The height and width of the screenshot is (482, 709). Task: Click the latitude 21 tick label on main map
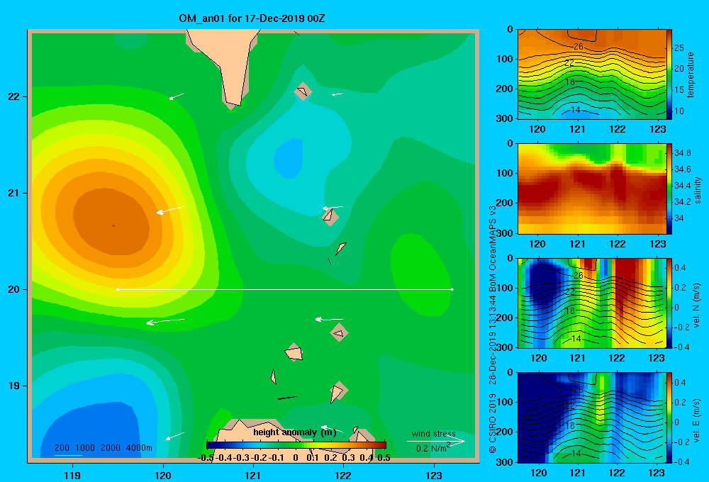(x=14, y=193)
